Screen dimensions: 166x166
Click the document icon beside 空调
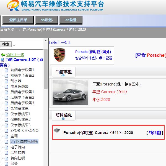tap(6, 136)
